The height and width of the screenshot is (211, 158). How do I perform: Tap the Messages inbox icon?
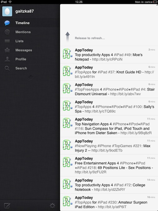[7, 50]
